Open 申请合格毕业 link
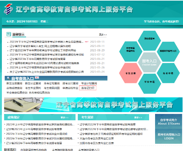The height and width of the screenshot is (151, 183). click(x=70, y=88)
